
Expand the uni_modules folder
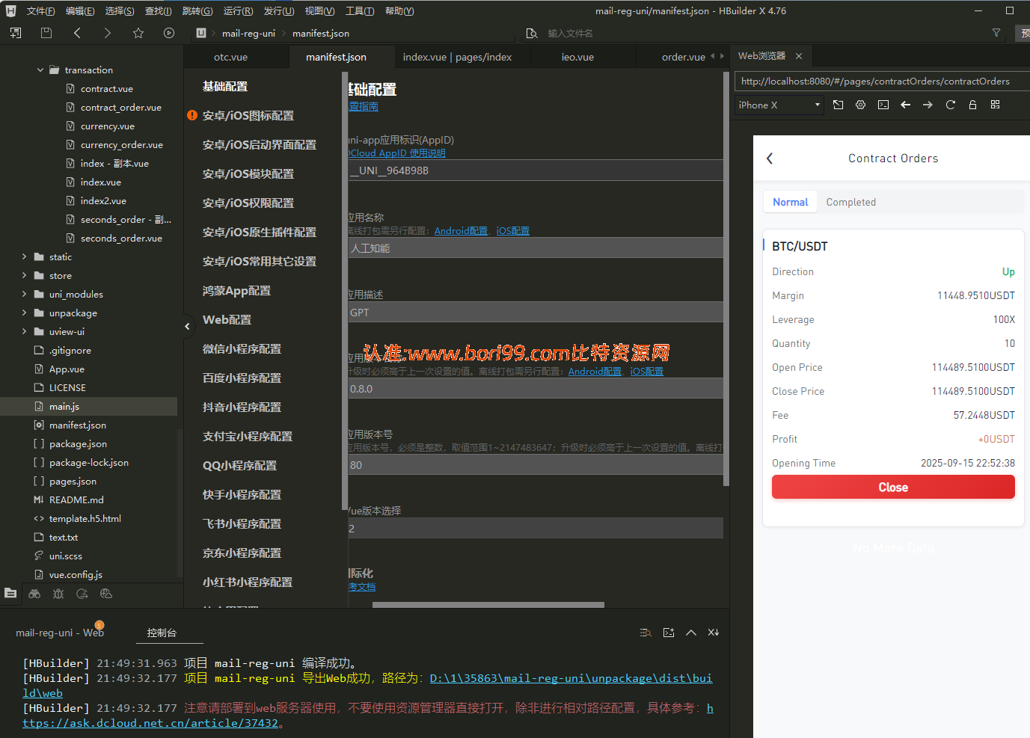[24, 294]
